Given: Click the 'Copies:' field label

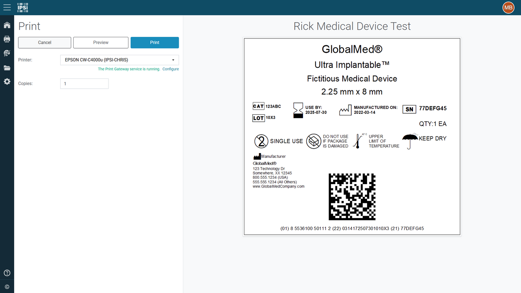Looking at the screenshot, I should [x=26, y=84].
